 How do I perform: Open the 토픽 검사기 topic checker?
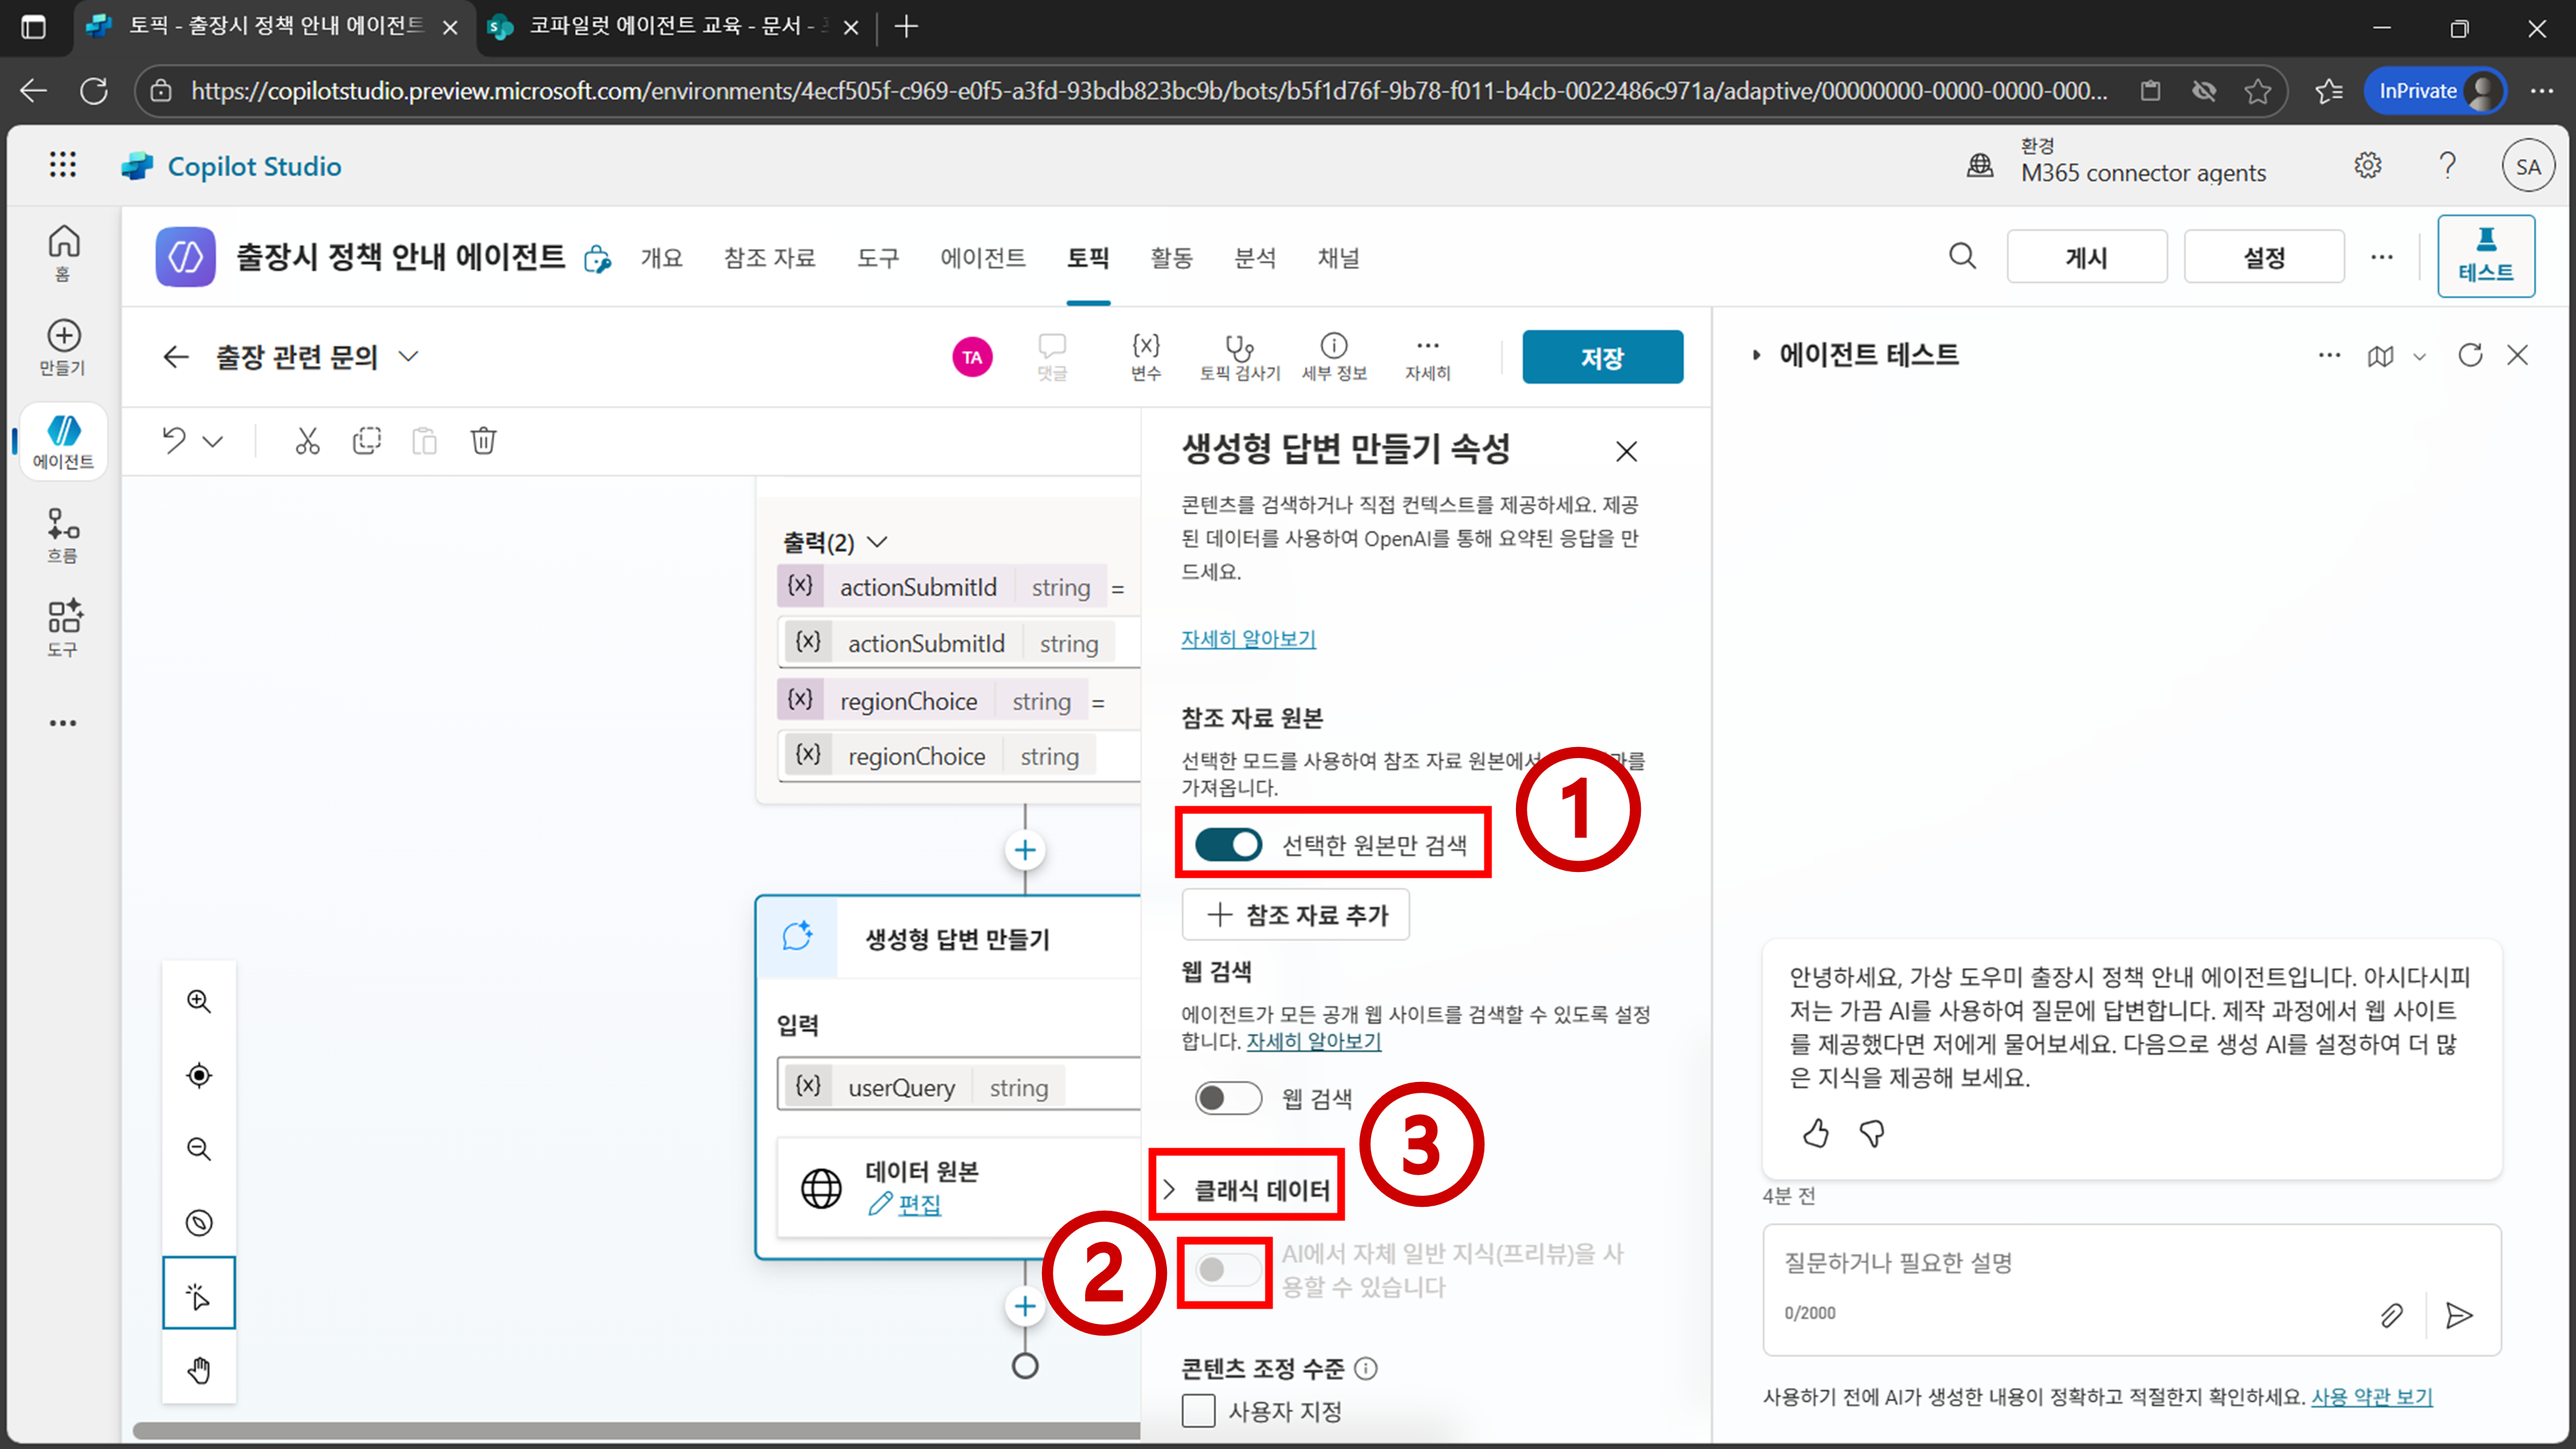1239,356
